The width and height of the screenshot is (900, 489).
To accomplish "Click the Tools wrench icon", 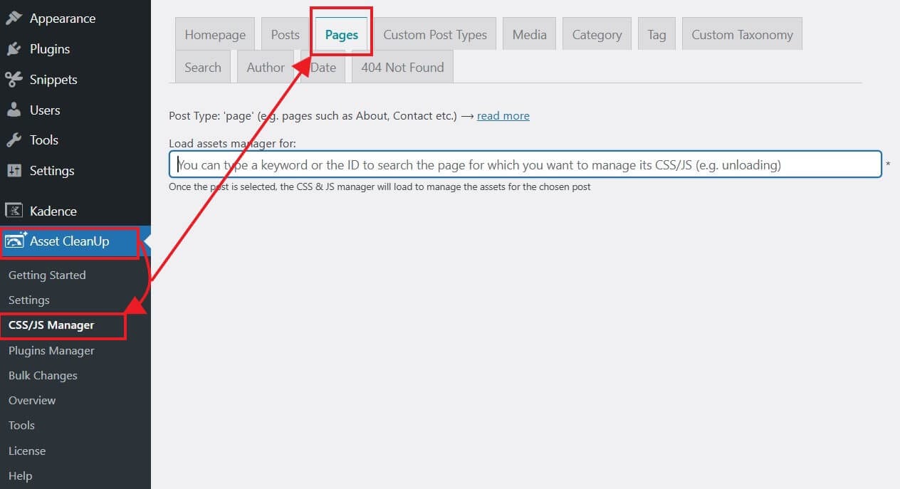I will tap(14, 140).
